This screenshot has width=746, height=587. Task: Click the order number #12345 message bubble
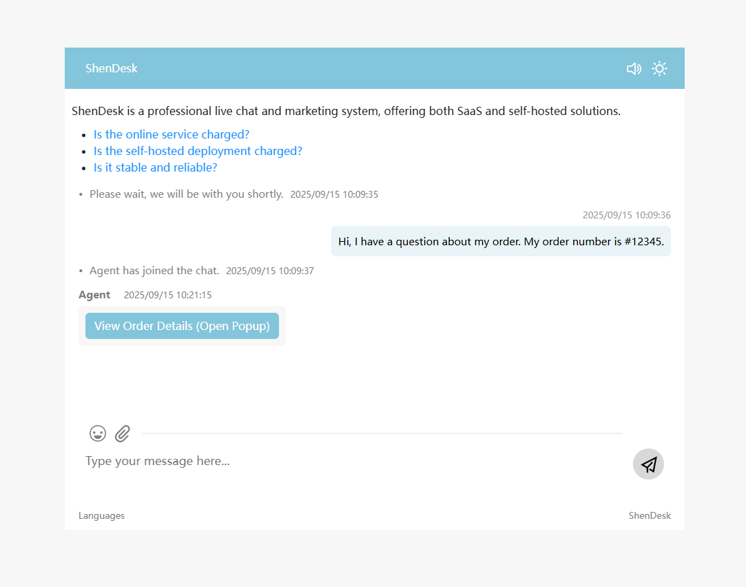pyautogui.click(x=501, y=241)
